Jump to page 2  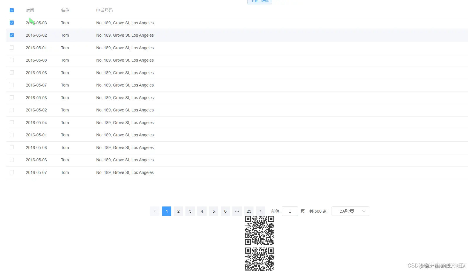(x=178, y=211)
